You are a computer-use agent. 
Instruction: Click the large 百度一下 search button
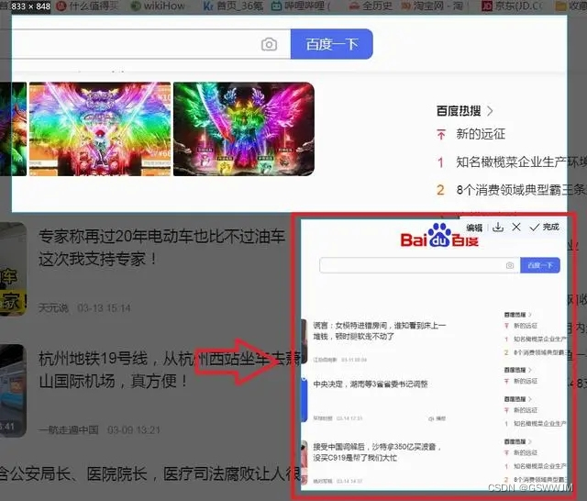point(332,44)
